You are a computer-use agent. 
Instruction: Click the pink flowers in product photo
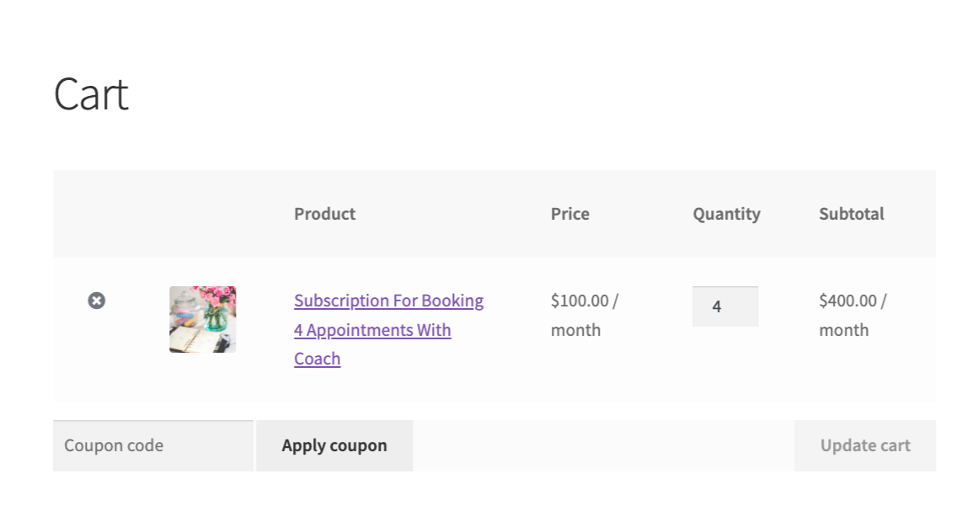point(217,296)
